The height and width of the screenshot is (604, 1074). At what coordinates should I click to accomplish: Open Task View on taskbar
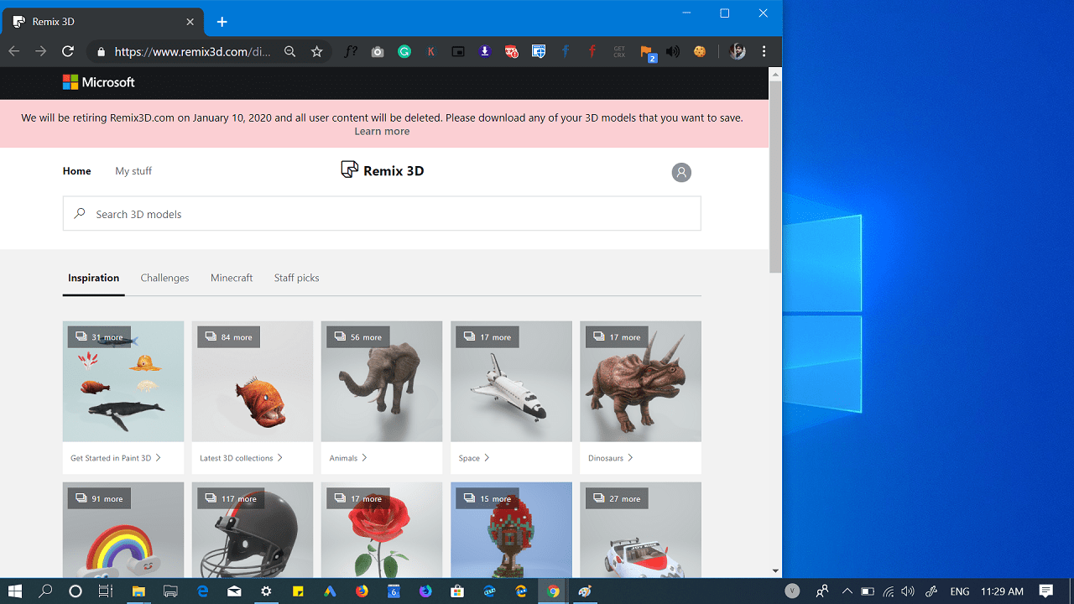[x=105, y=591]
